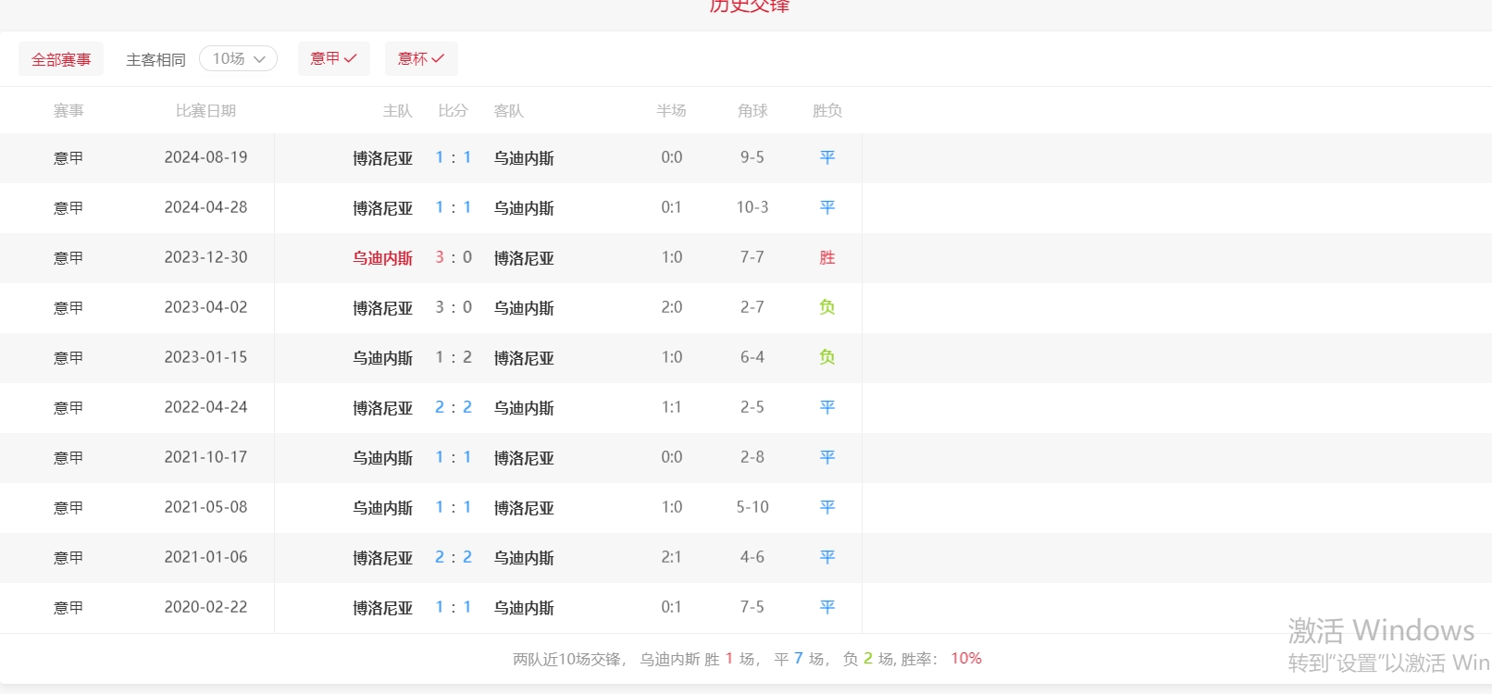Screen dimensions: 1492x694
Task: Click the 1:2 score of 2023-01-15 match
Action: (454, 357)
